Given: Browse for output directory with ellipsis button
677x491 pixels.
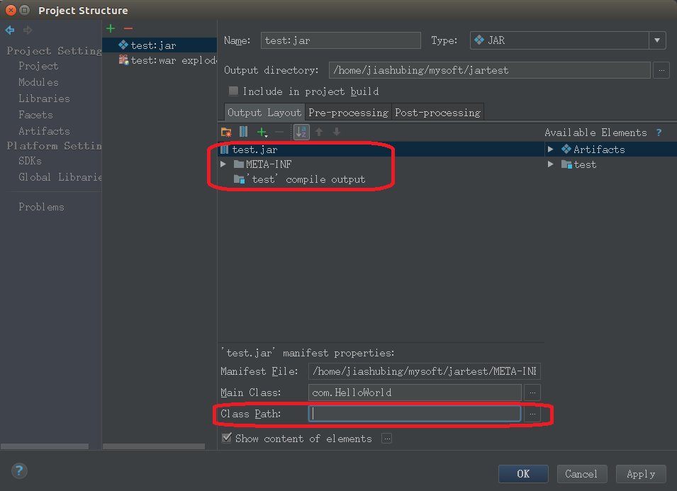Looking at the screenshot, I should click(661, 70).
